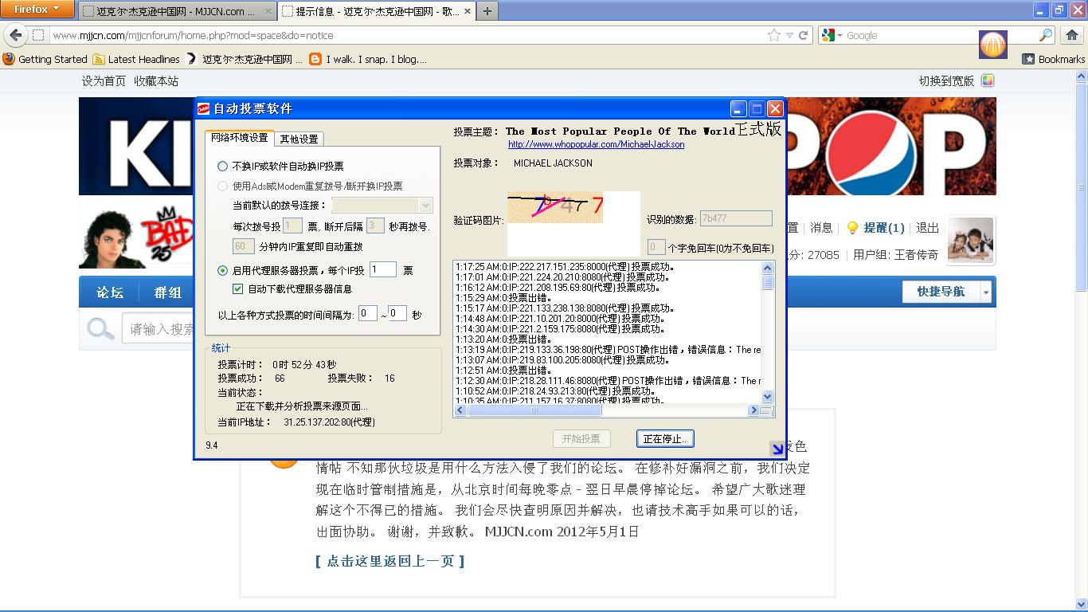Click the Firefox back arrow button
Viewport: 1088px width, 612px height.
coord(16,35)
